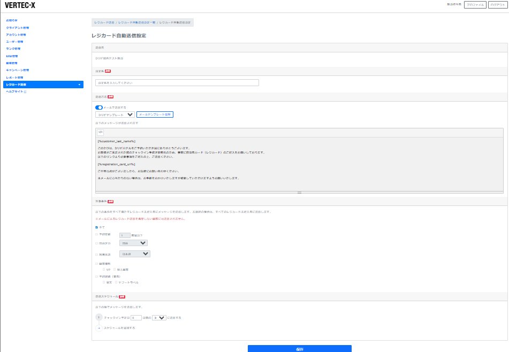Click the VERTEC-X logo
This screenshot has height=352, width=509.
(x=20, y=5)
